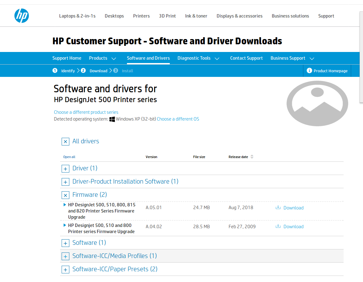Expand details for the A.05.01 firmware upgrade entry
This screenshot has width=363, height=282.
coord(65,204)
